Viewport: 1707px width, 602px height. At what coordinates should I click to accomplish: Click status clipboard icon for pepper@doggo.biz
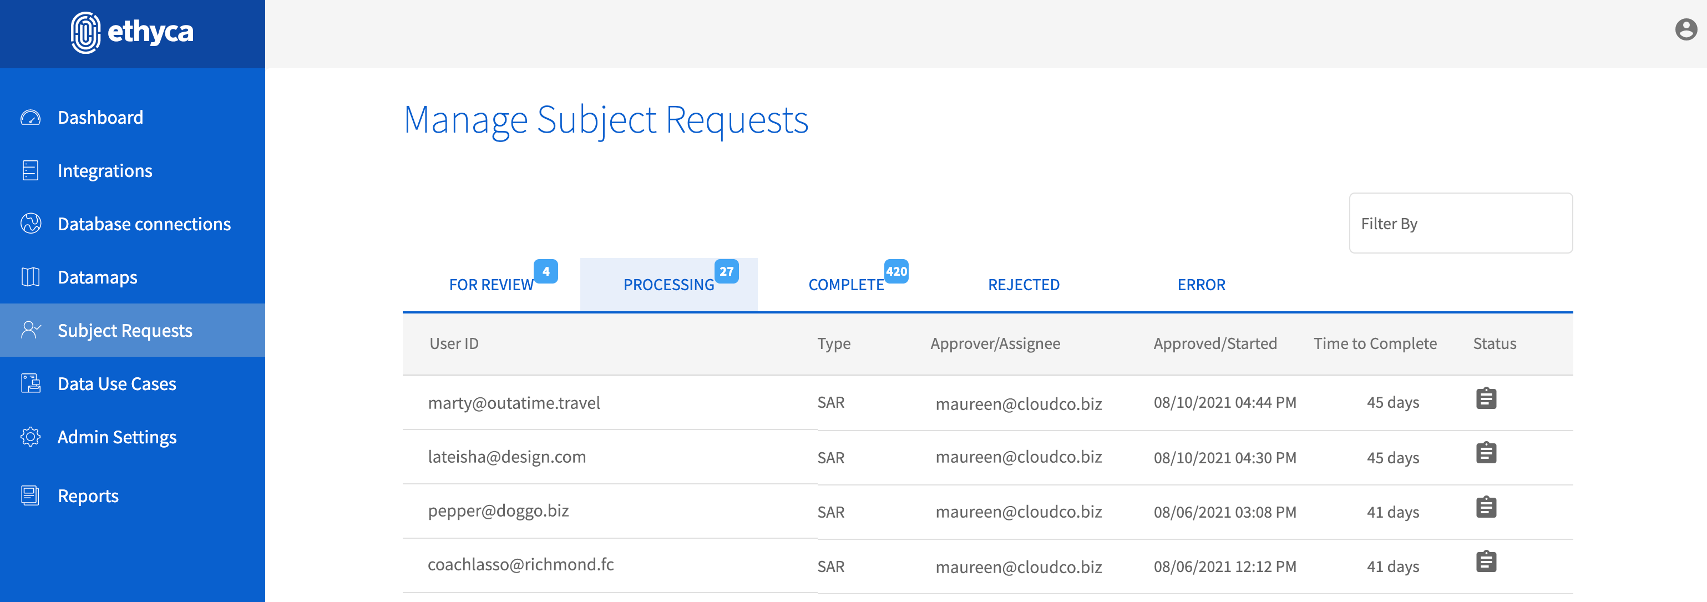coord(1486,507)
